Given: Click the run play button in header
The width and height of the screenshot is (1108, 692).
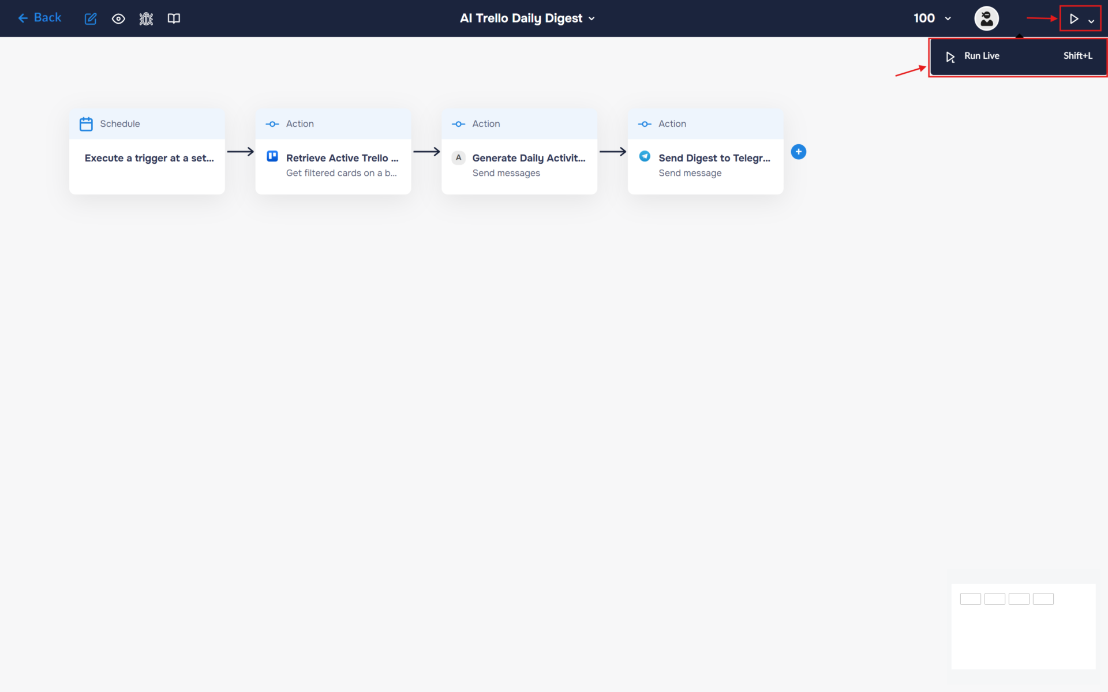Looking at the screenshot, I should 1073,19.
